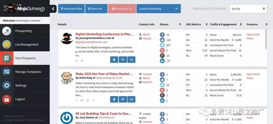Go to Settings in the sidebar
The image size is (273, 124).
[x=21, y=86]
